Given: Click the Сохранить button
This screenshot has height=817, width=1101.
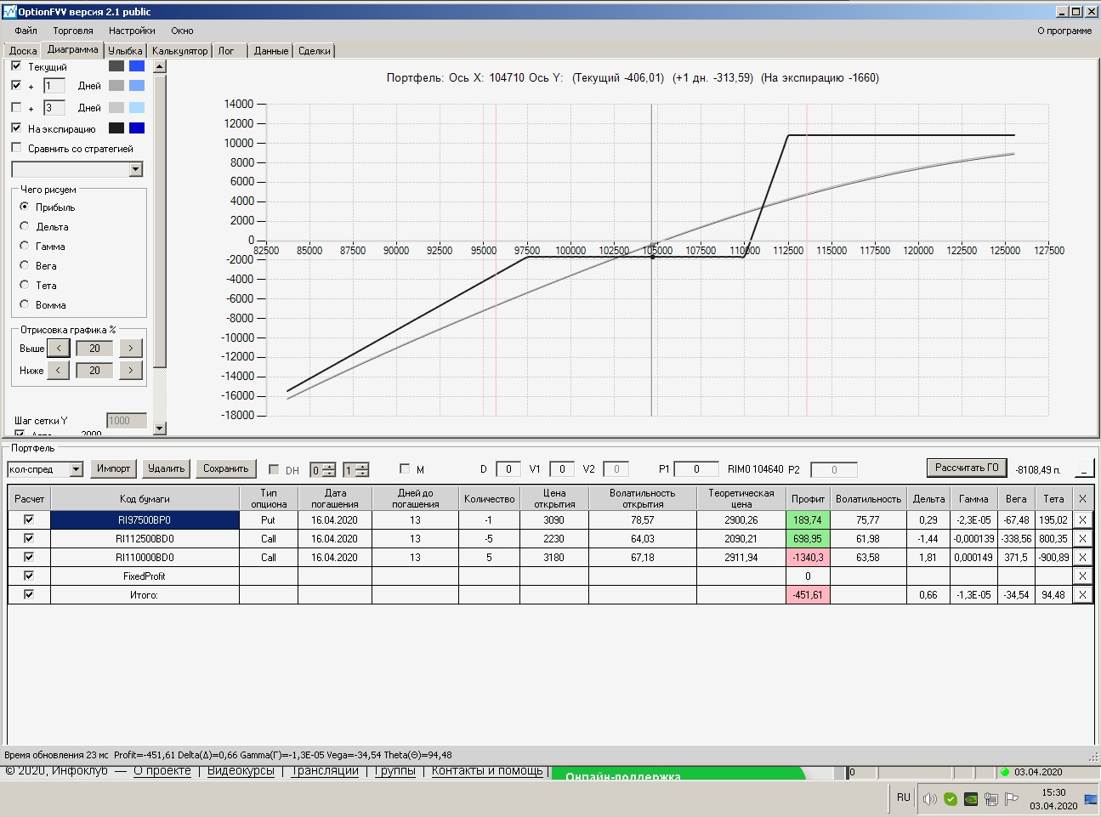Looking at the screenshot, I should click(226, 468).
